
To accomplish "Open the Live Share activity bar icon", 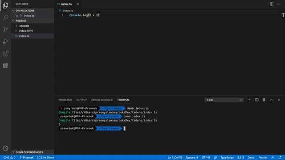I will point(5,65).
